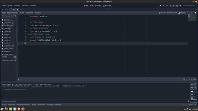Click the script list vertical scrollbar
The height and width of the screenshot is (111, 198).
pyautogui.click(x=16, y=34)
